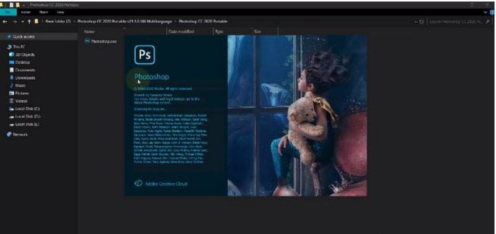Click the Music note icon
This screenshot has height=234, width=496.
[12, 85]
